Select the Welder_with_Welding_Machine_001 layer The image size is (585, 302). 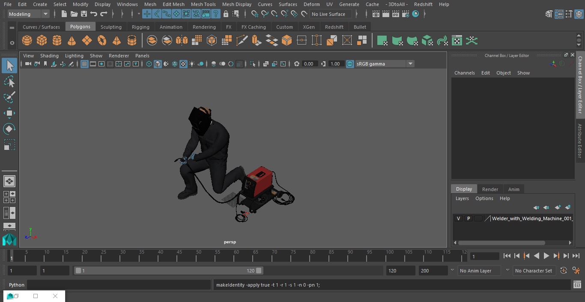click(x=532, y=218)
